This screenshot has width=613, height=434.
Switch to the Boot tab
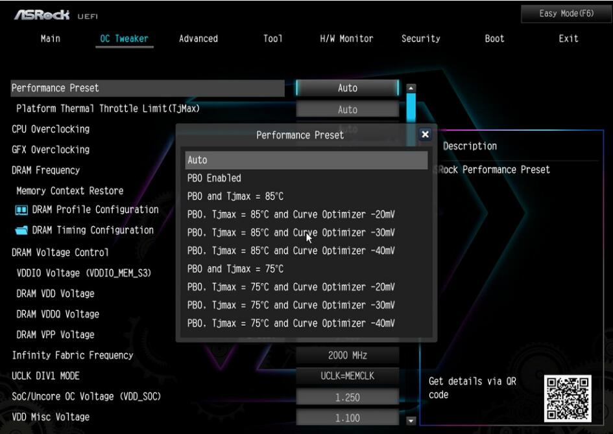494,38
